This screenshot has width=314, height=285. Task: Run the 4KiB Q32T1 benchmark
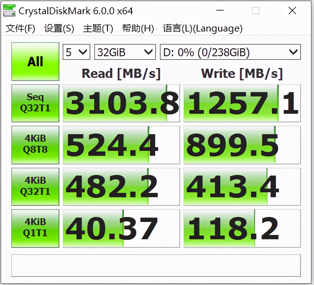click(x=35, y=186)
